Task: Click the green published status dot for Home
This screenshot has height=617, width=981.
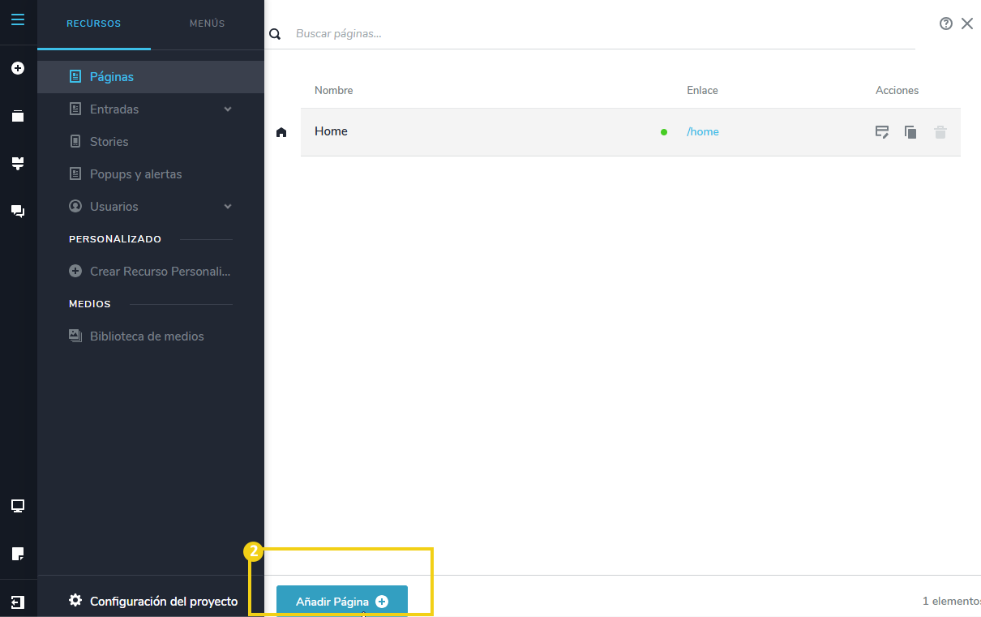Action: [x=664, y=132]
